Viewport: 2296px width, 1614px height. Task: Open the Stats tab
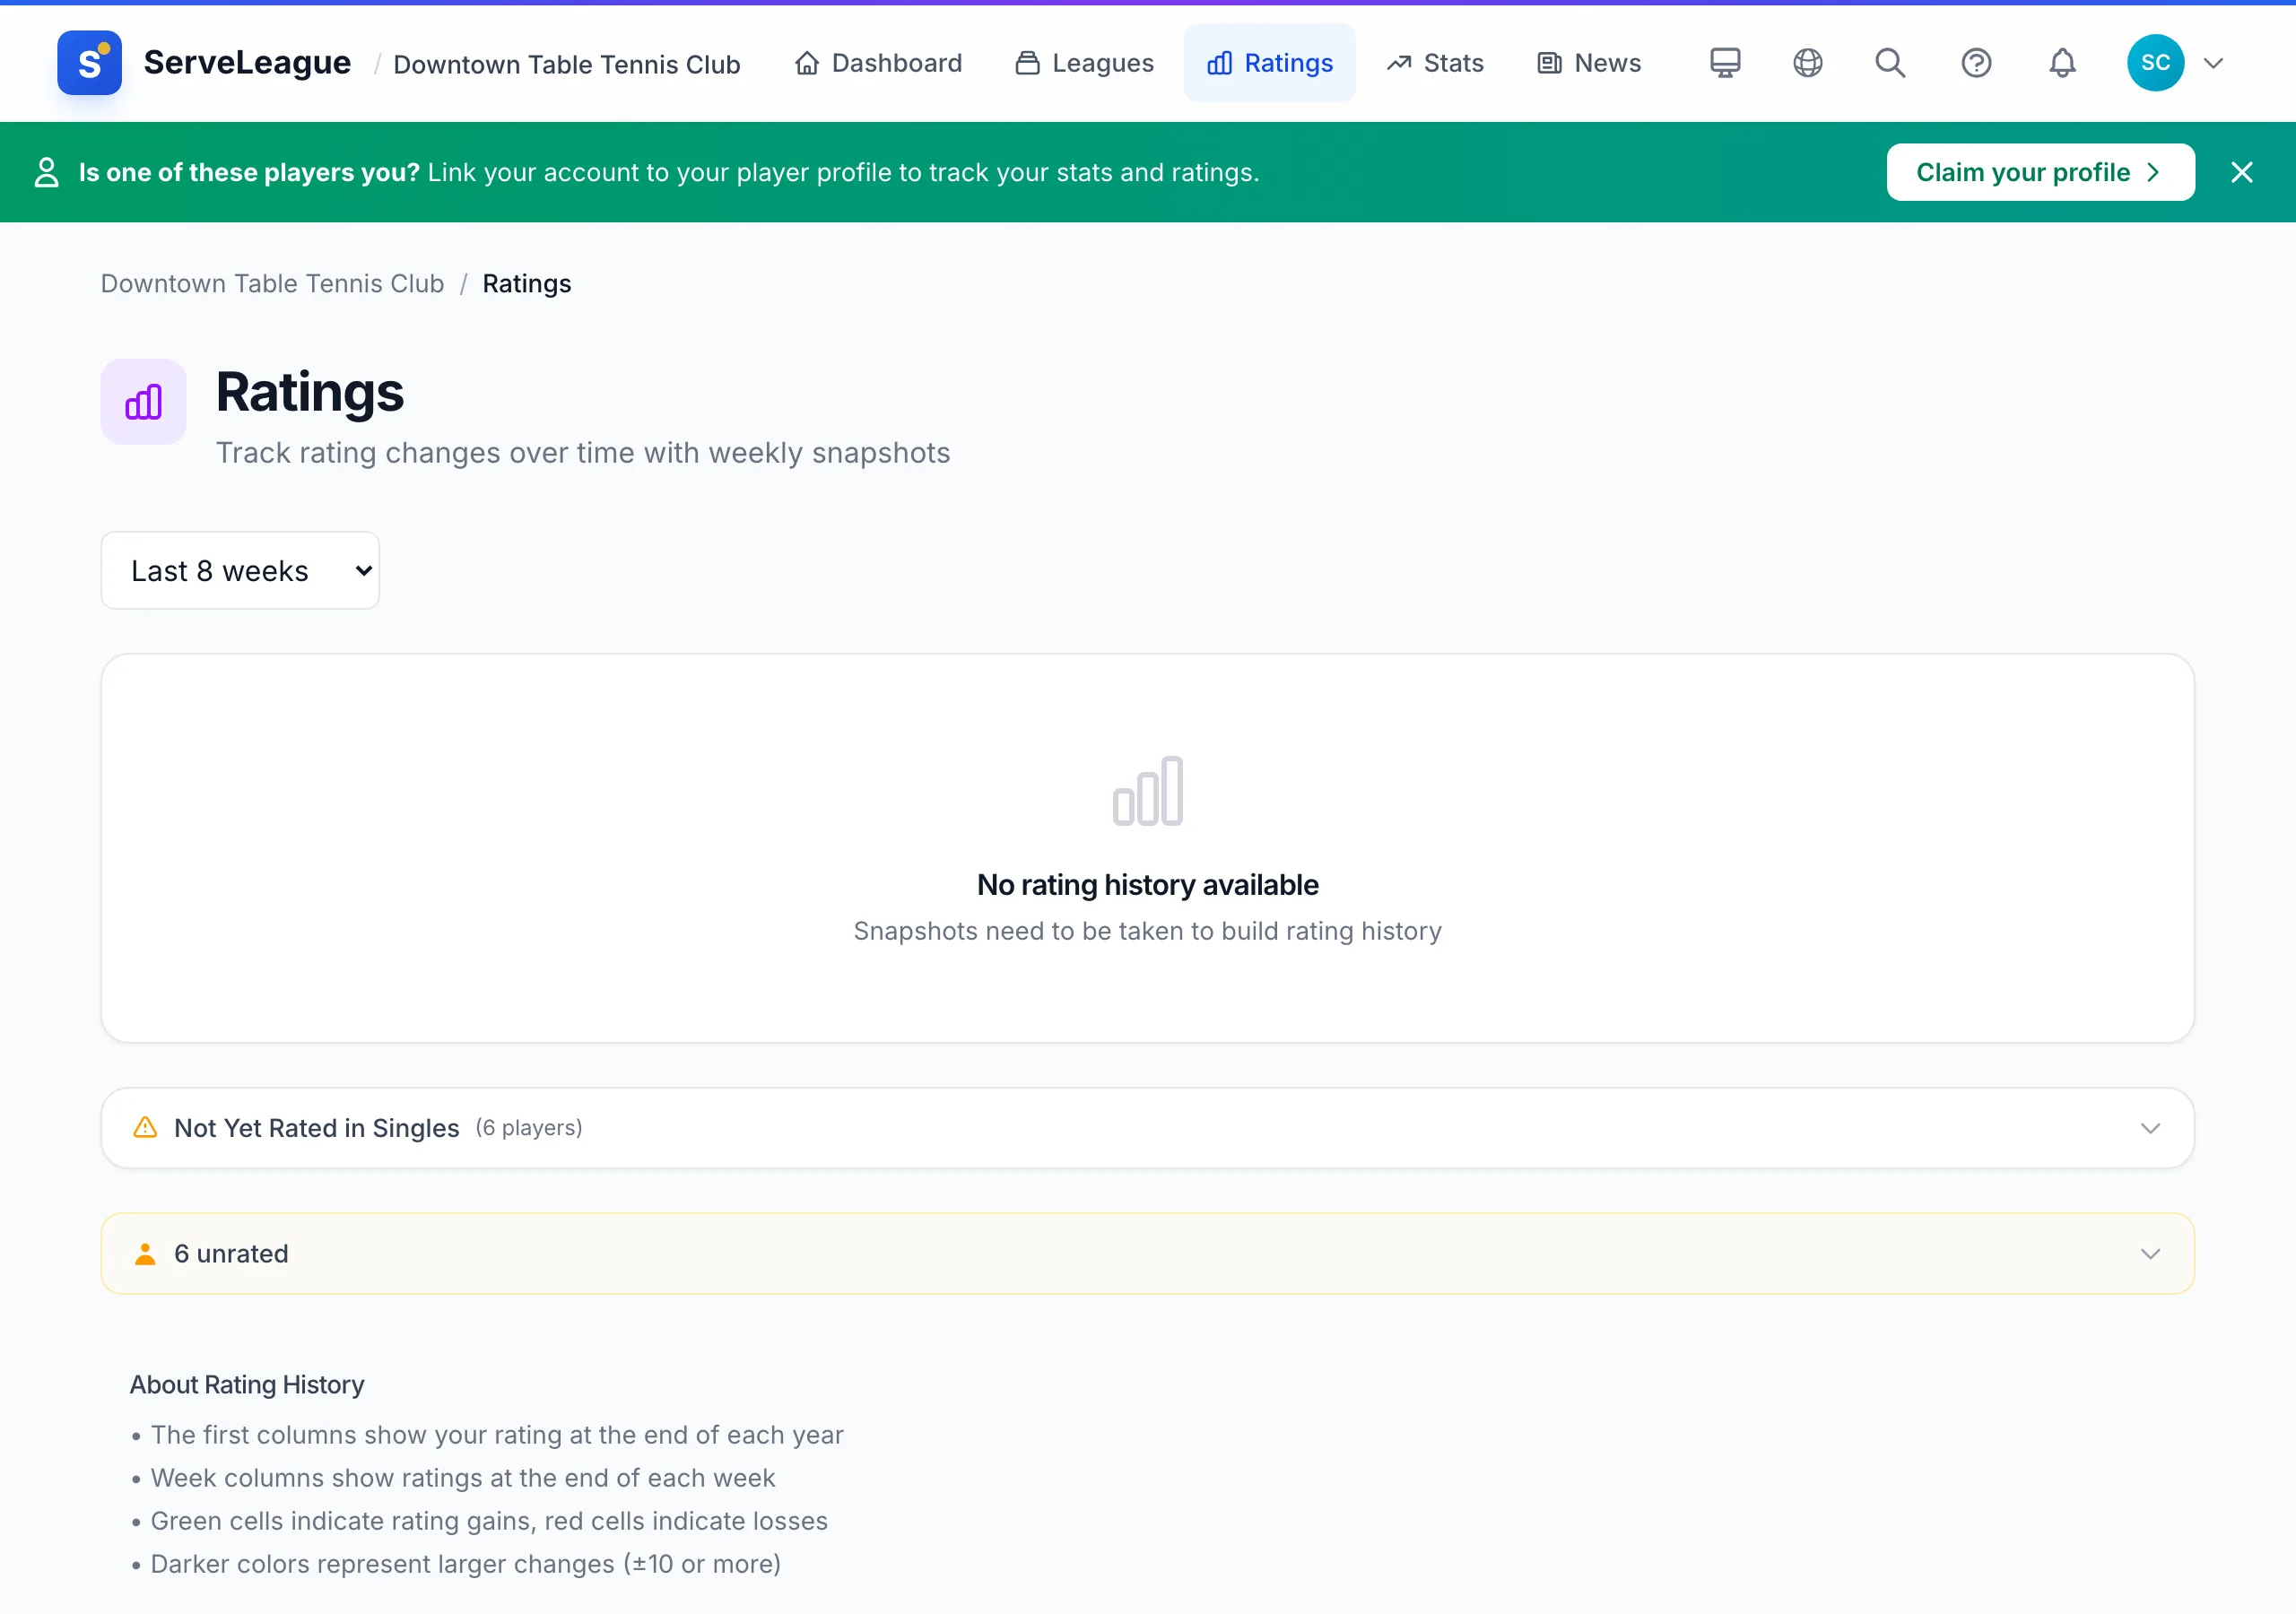coord(1434,63)
